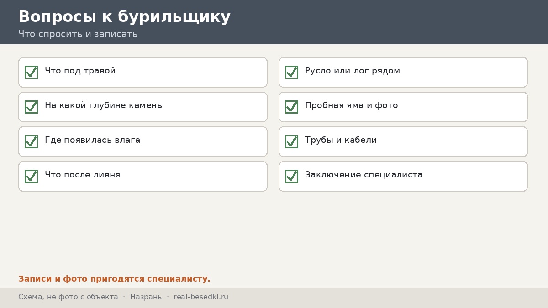Image resolution: width=548 pixels, height=308 pixels.
Task: Toggle the checkbox for "Что под травой"
Action: (31, 72)
